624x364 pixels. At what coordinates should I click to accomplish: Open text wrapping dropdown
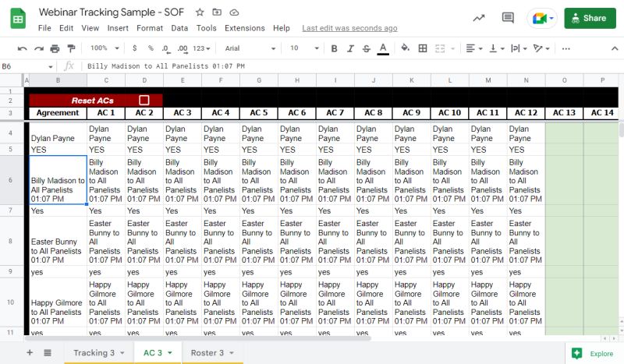(519, 48)
